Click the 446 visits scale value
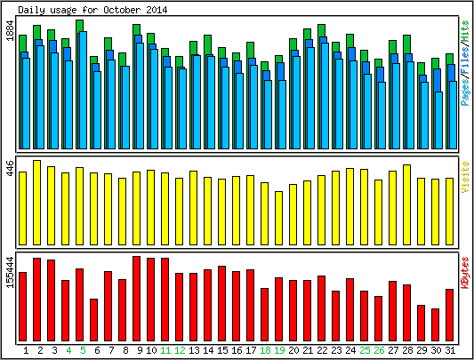 point(10,169)
